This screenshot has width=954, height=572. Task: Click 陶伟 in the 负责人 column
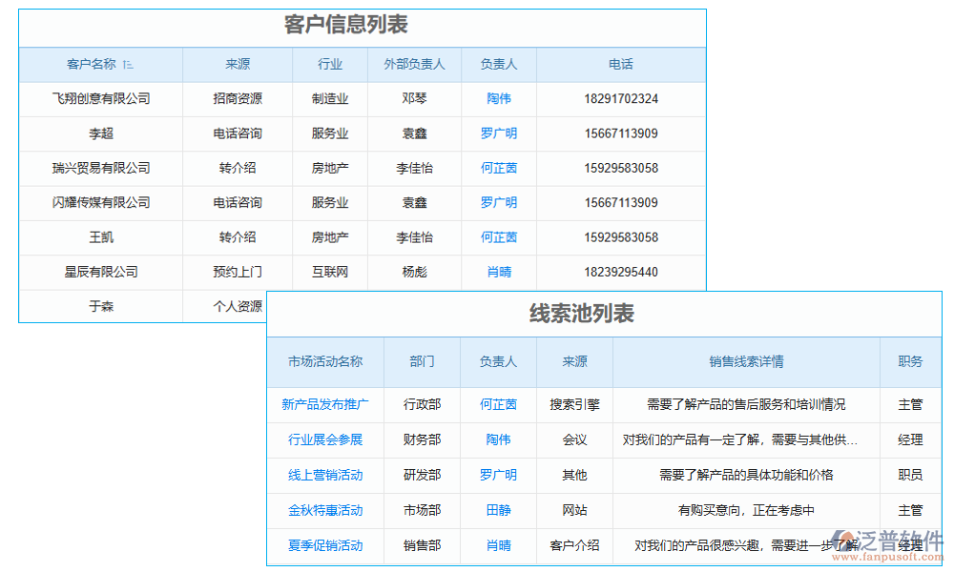coord(497,98)
